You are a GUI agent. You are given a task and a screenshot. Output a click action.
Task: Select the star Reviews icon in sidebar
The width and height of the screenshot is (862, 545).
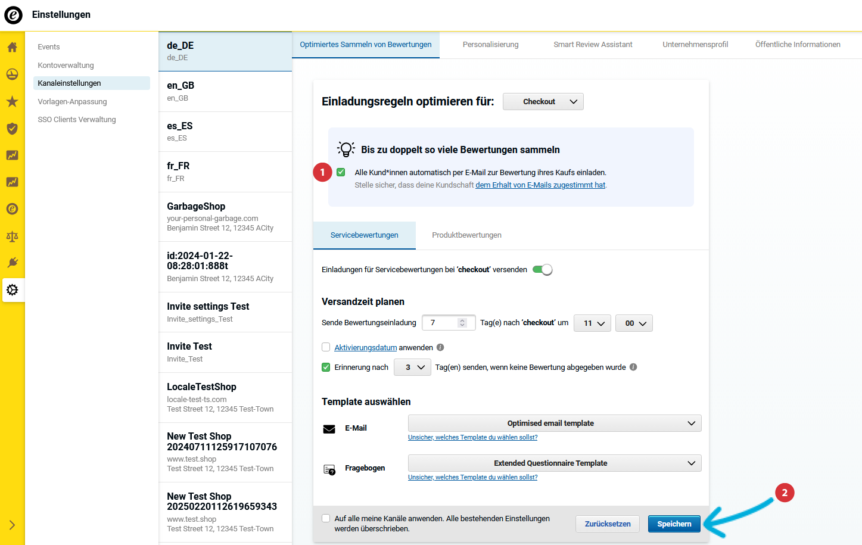(12, 101)
